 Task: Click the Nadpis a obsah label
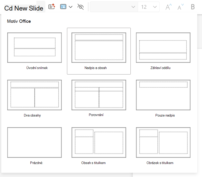tap(96, 68)
